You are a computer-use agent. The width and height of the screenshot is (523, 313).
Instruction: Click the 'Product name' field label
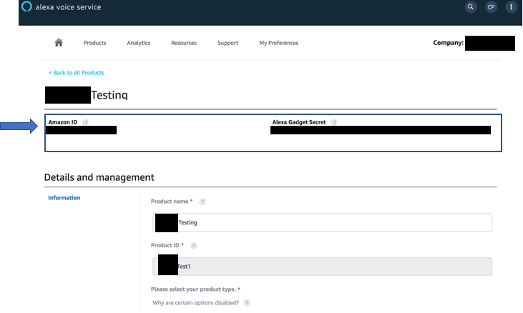click(x=170, y=202)
